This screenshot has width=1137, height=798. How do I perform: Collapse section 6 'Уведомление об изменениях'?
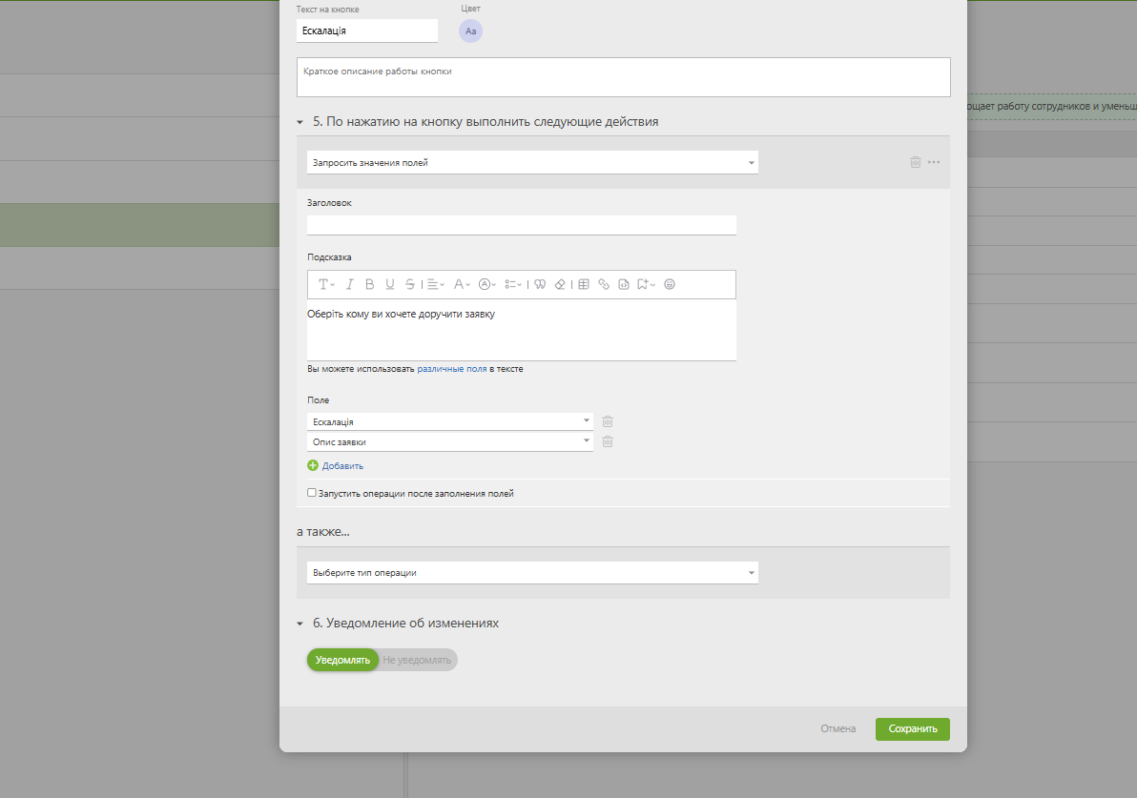301,624
